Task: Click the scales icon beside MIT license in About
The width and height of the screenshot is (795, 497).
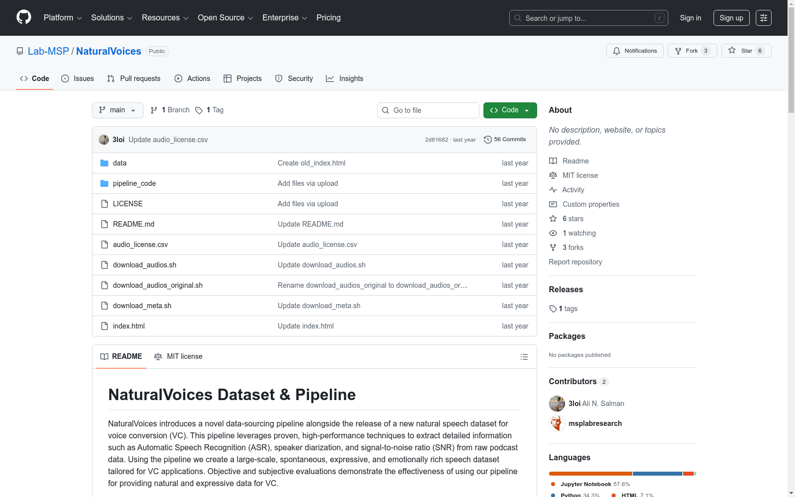Action: 553,175
